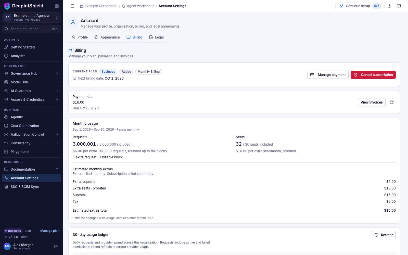Open Example Corporation breadcrumb

point(98,6)
